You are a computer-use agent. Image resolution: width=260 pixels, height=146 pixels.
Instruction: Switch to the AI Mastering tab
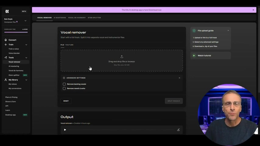tap(60, 18)
